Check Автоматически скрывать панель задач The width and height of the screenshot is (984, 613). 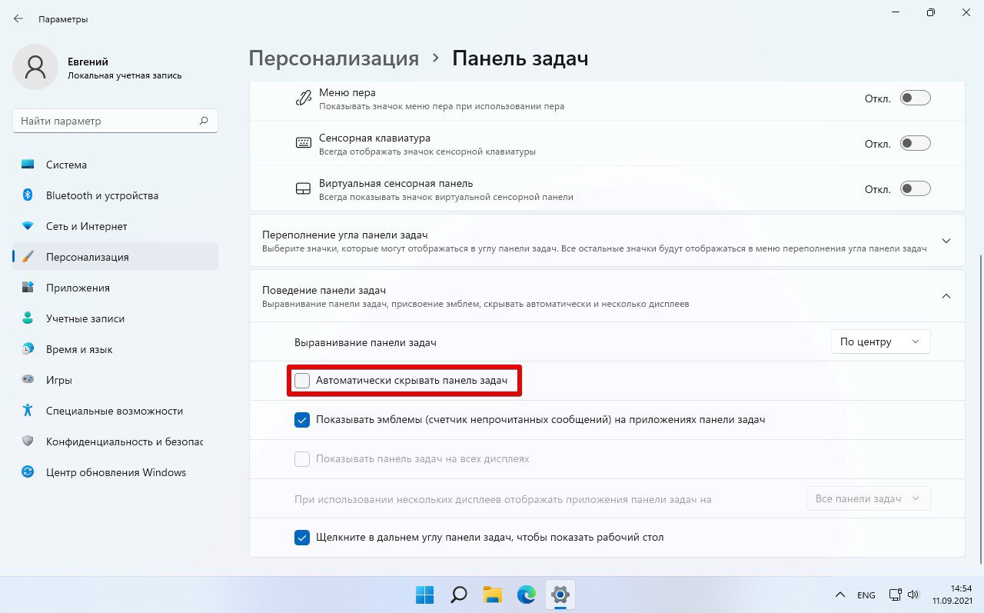(302, 381)
